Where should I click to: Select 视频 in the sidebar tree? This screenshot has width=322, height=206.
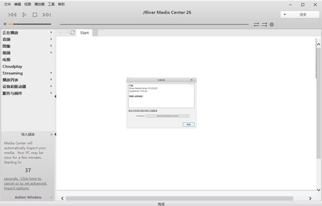6,53
